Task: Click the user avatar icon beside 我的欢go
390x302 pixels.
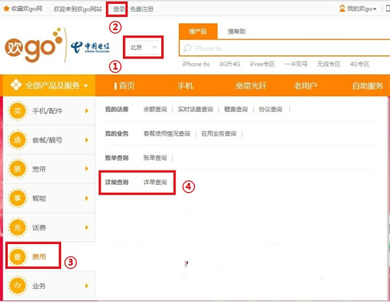Action: 343,9
